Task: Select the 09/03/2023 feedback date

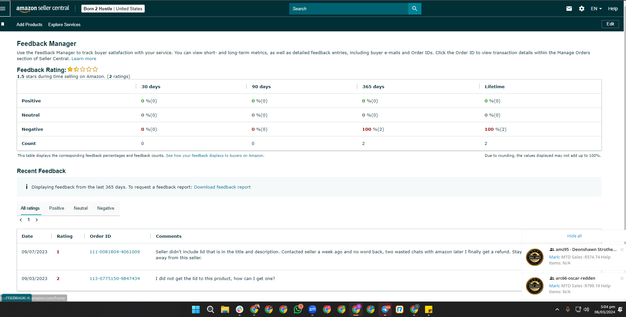Action: [x=34, y=278]
